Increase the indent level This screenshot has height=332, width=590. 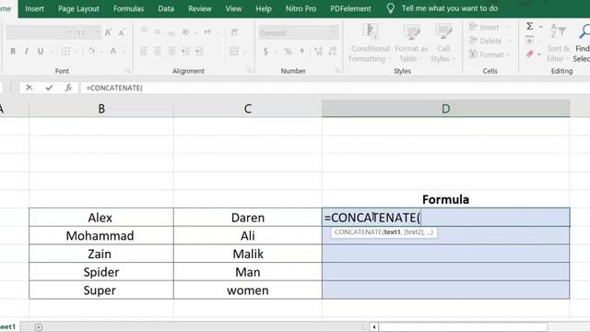(x=199, y=51)
